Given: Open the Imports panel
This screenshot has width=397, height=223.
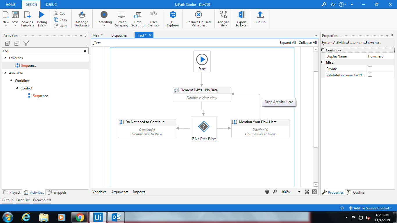Looking at the screenshot, I should pos(139,192).
